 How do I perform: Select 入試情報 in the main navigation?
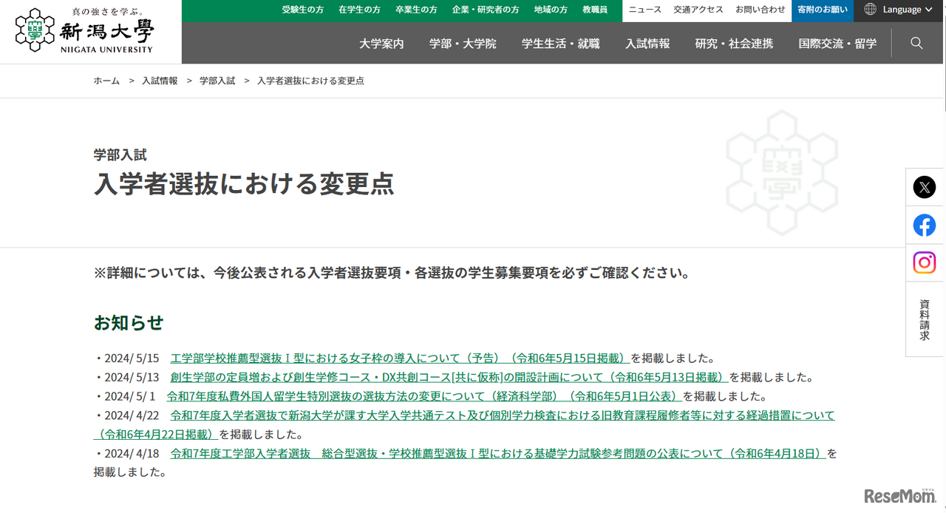coord(647,43)
